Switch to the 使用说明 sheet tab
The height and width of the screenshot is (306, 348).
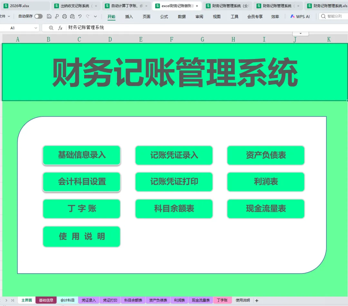click(243, 300)
